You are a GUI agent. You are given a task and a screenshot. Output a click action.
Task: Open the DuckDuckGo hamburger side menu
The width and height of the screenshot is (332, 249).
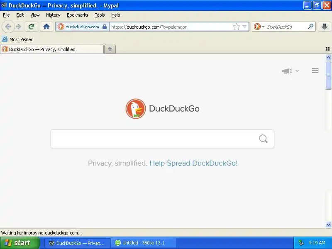point(315,71)
